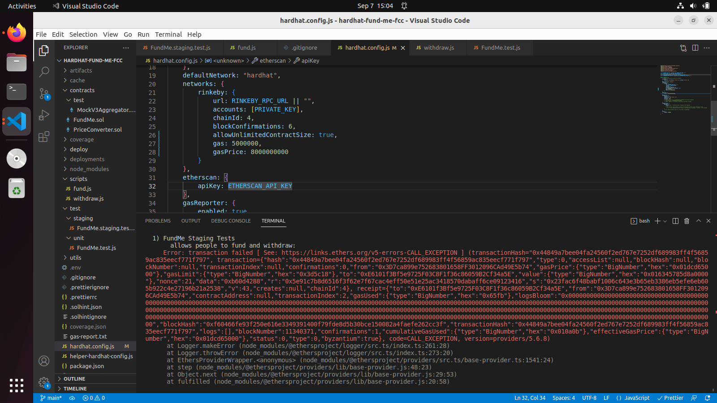Open errors and warnings count in status bar
717x403 pixels.
click(x=94, y=398)
